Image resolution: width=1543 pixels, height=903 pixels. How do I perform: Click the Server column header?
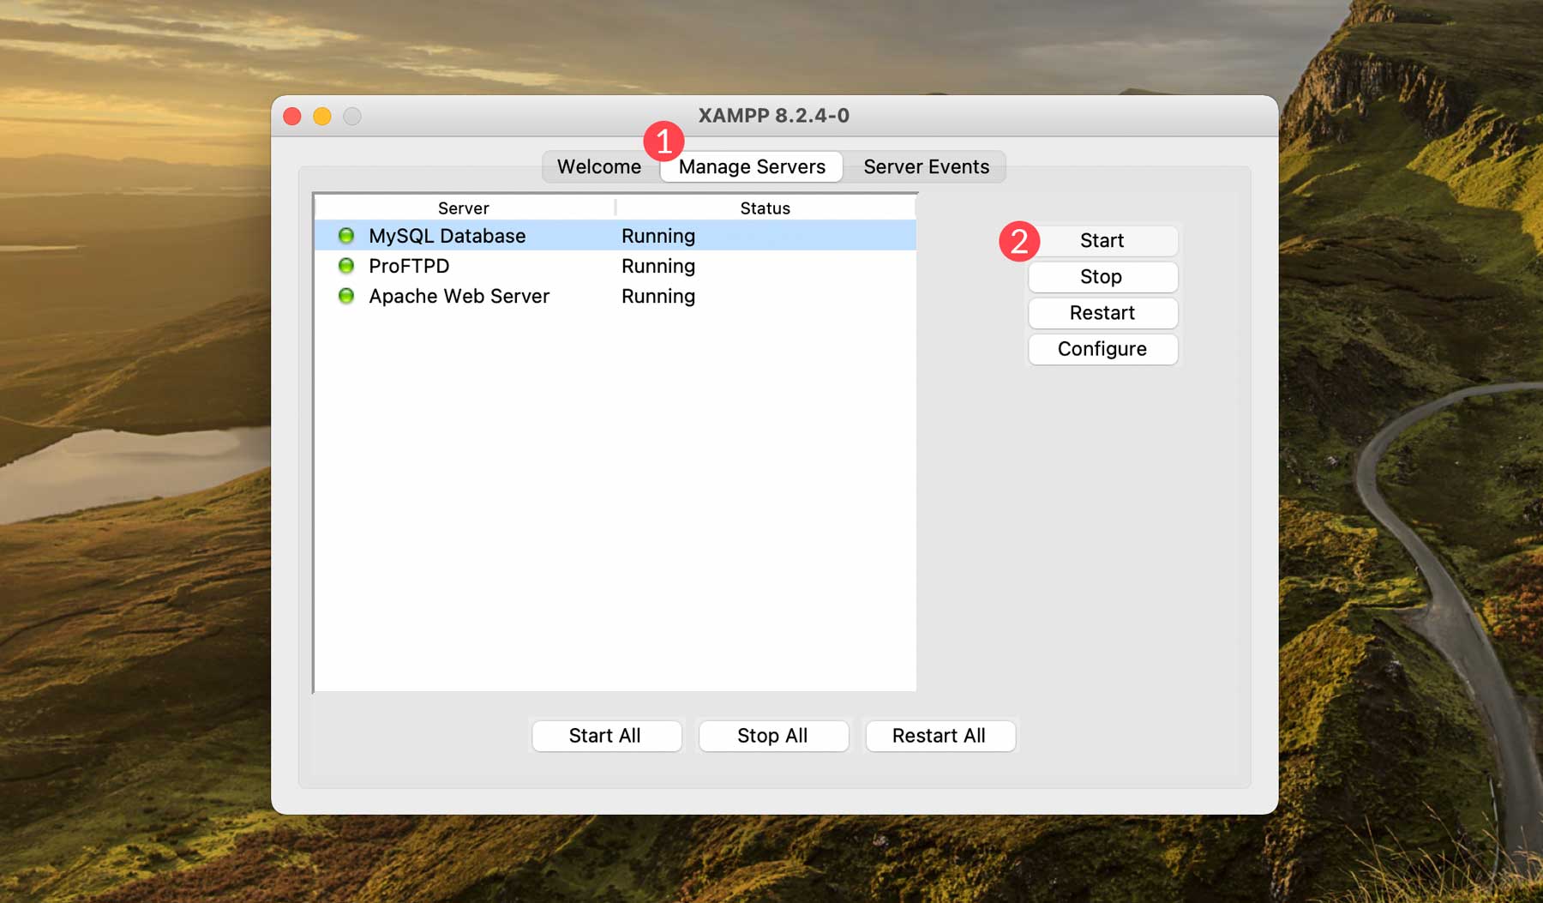pyautogui.click(x=463, y=208)
